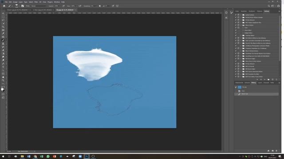Collapse the expanded action set arrow
Image resolution: width=284 pixels, height=159 pixels.
(241, 25)
